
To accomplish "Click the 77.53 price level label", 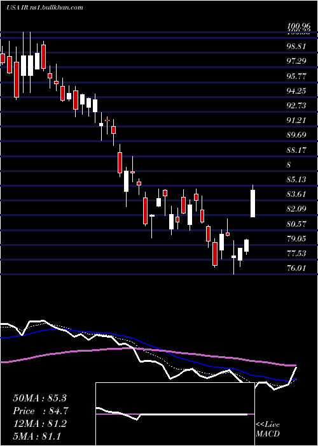I will coord(297,254).
